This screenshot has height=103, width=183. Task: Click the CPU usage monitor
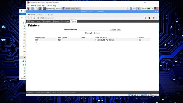click(139, 9)
